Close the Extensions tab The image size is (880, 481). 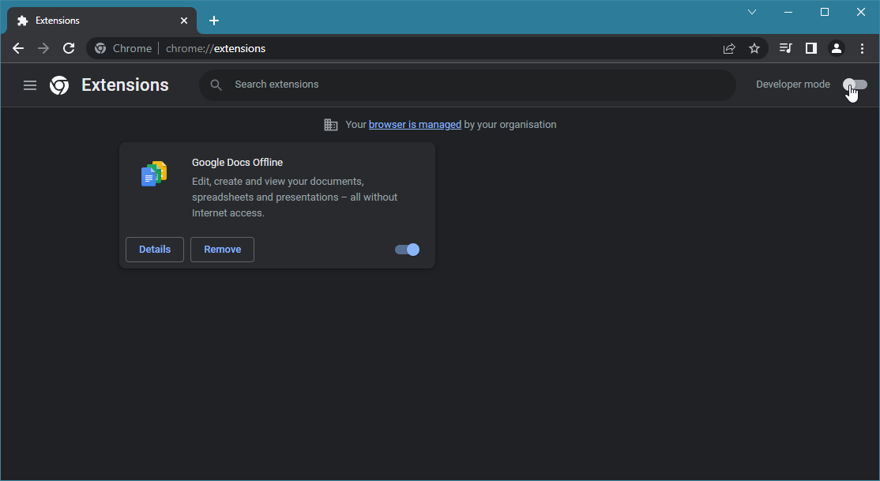[x=184, y=21]
